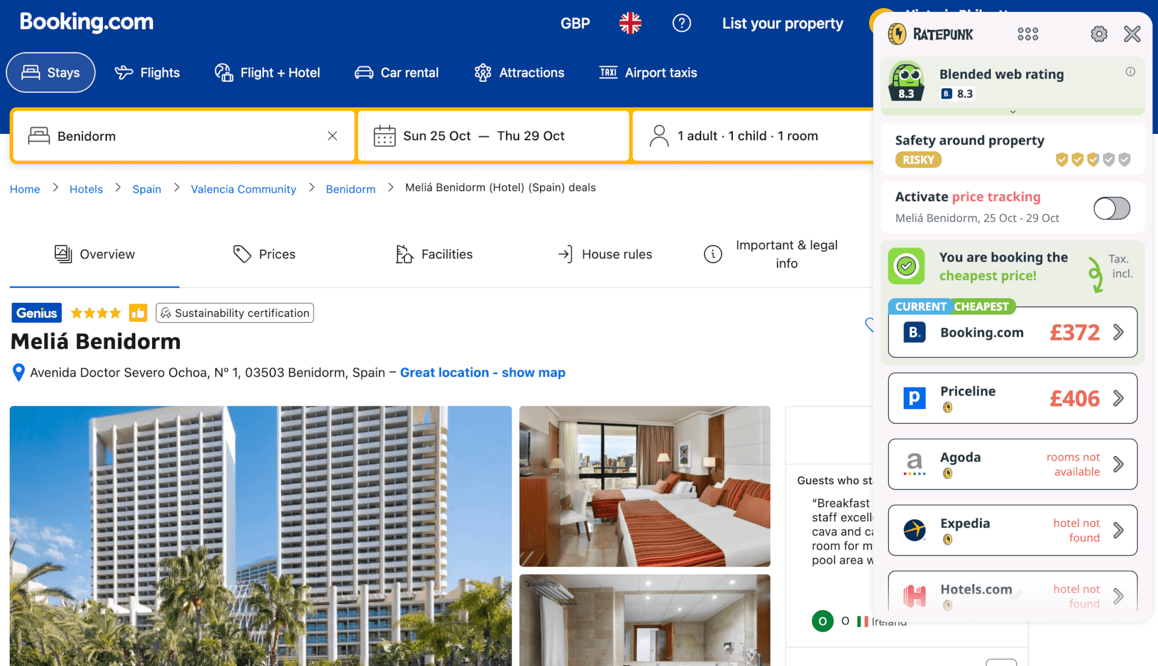The width and height of the screenshot is (1158, 666).
Task: Select the Stays tab
Action: point(51,72)
